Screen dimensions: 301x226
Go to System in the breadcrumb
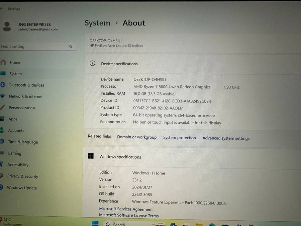pos(97,23)
